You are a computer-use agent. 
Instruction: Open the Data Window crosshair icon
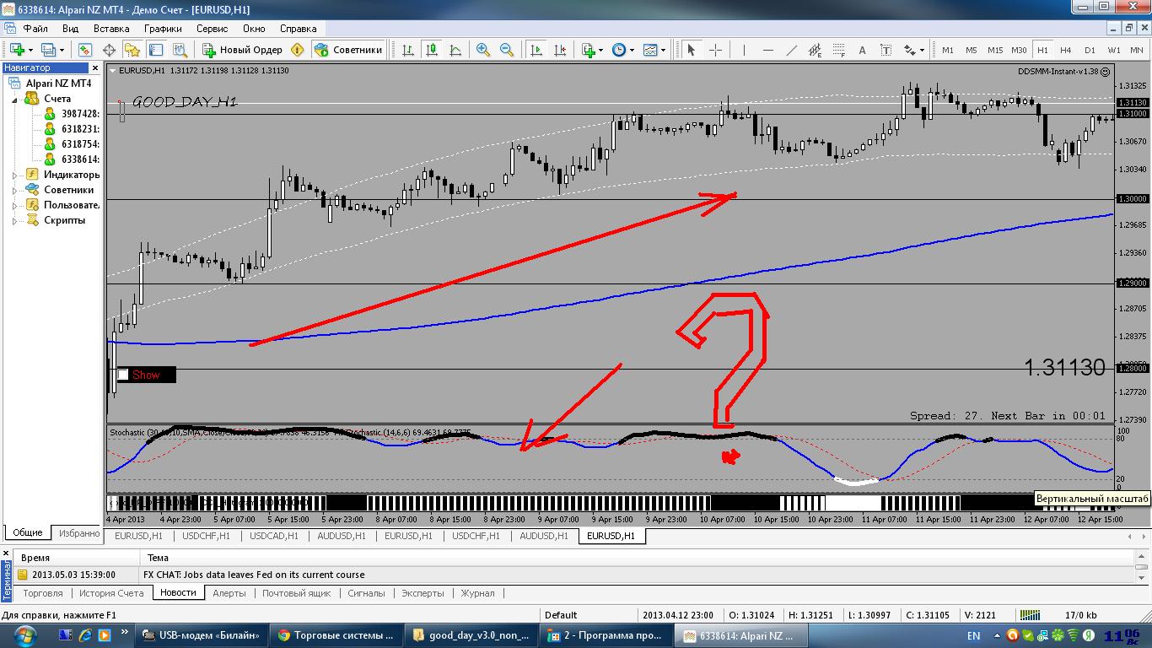(109, 50)
